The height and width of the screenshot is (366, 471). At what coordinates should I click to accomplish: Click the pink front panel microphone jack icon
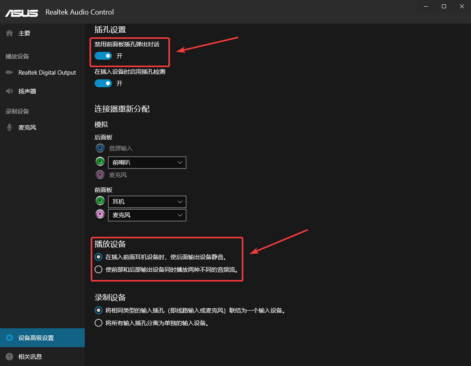[x=100, y=214]
